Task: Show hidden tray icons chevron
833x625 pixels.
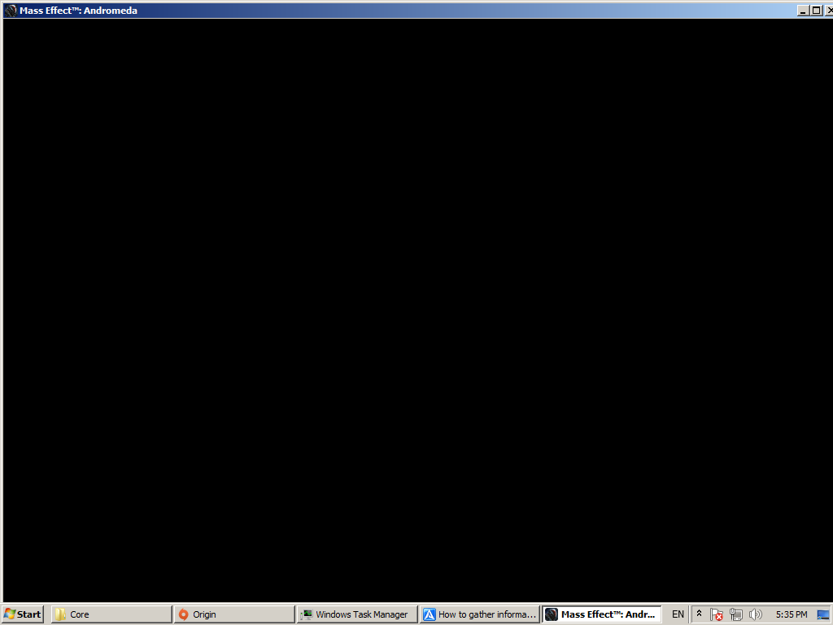Action: (699, 614)
